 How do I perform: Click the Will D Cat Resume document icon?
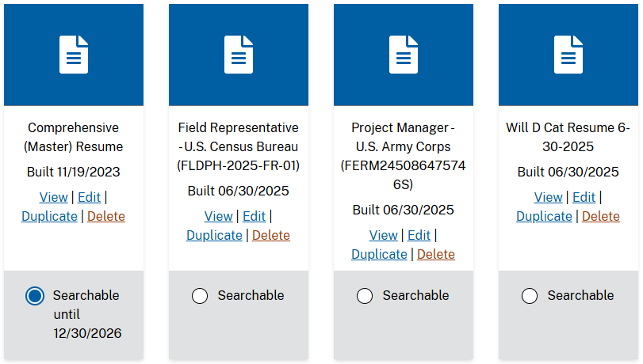click(x=568, y=55)
